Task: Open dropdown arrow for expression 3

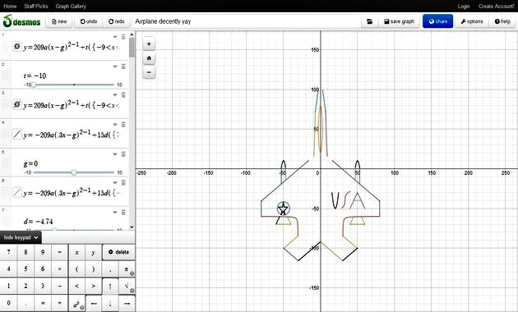Action: pyautogui.click(x=115, y=95)
